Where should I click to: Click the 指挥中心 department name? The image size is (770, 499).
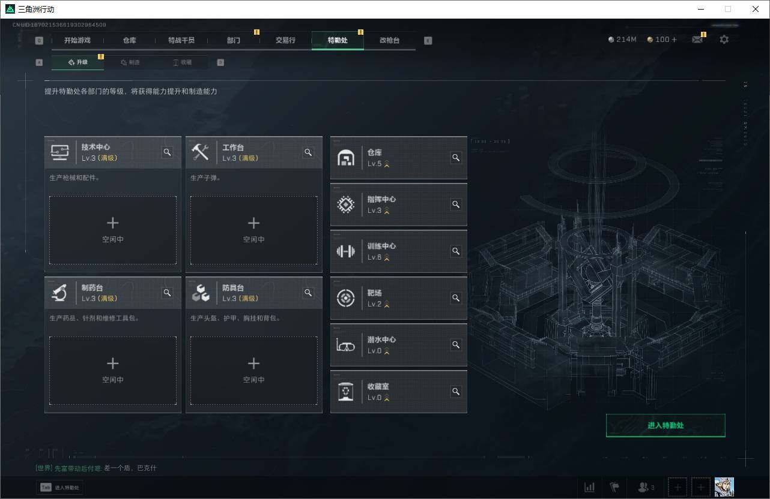pos(381,199)
